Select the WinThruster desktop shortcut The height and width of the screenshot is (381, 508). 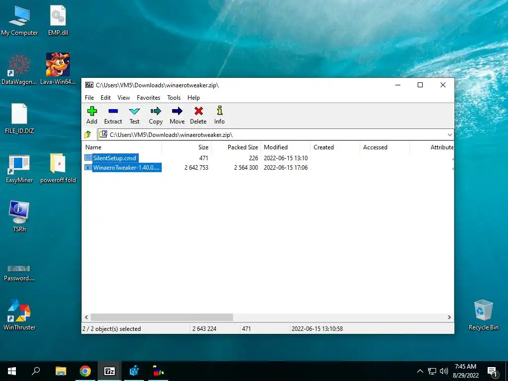click(x=19, y=315)
